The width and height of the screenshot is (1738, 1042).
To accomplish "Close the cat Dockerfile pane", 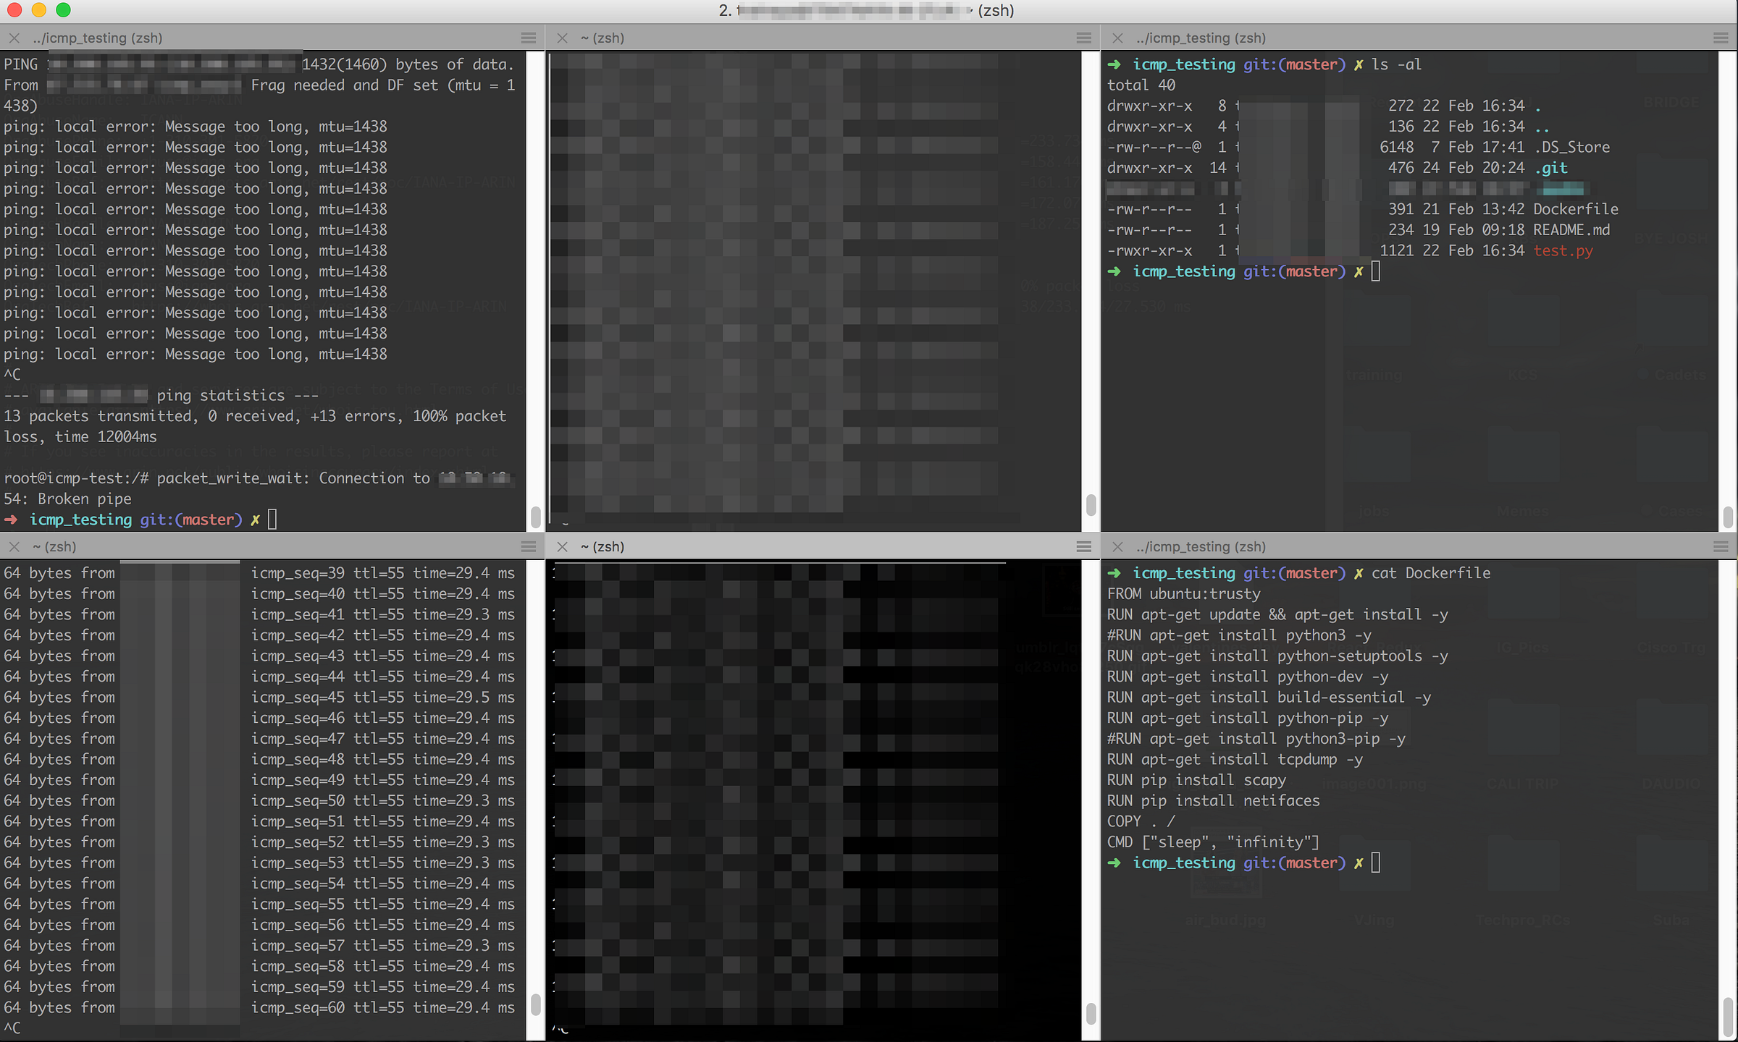I will (x=1117, y=546).
